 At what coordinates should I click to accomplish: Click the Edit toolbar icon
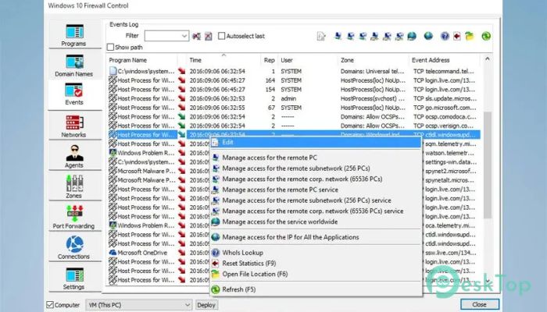321,36
